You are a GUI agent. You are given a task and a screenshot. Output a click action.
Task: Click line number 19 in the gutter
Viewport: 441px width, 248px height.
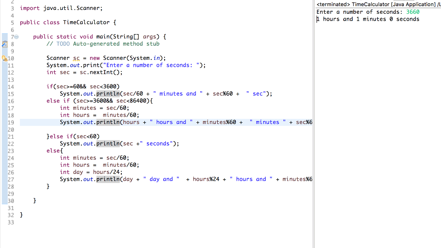11,122
